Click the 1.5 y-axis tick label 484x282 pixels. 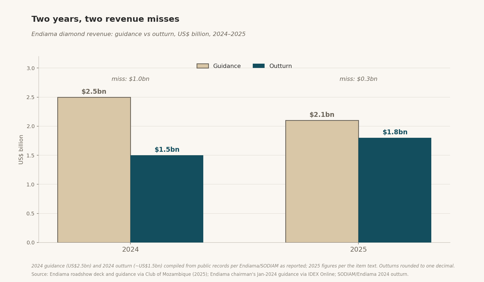pos(31,155)
